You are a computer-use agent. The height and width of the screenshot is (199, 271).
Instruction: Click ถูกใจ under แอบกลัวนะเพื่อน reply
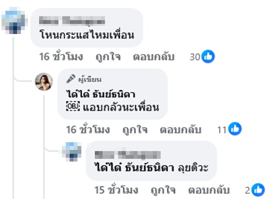pos(135,129)
